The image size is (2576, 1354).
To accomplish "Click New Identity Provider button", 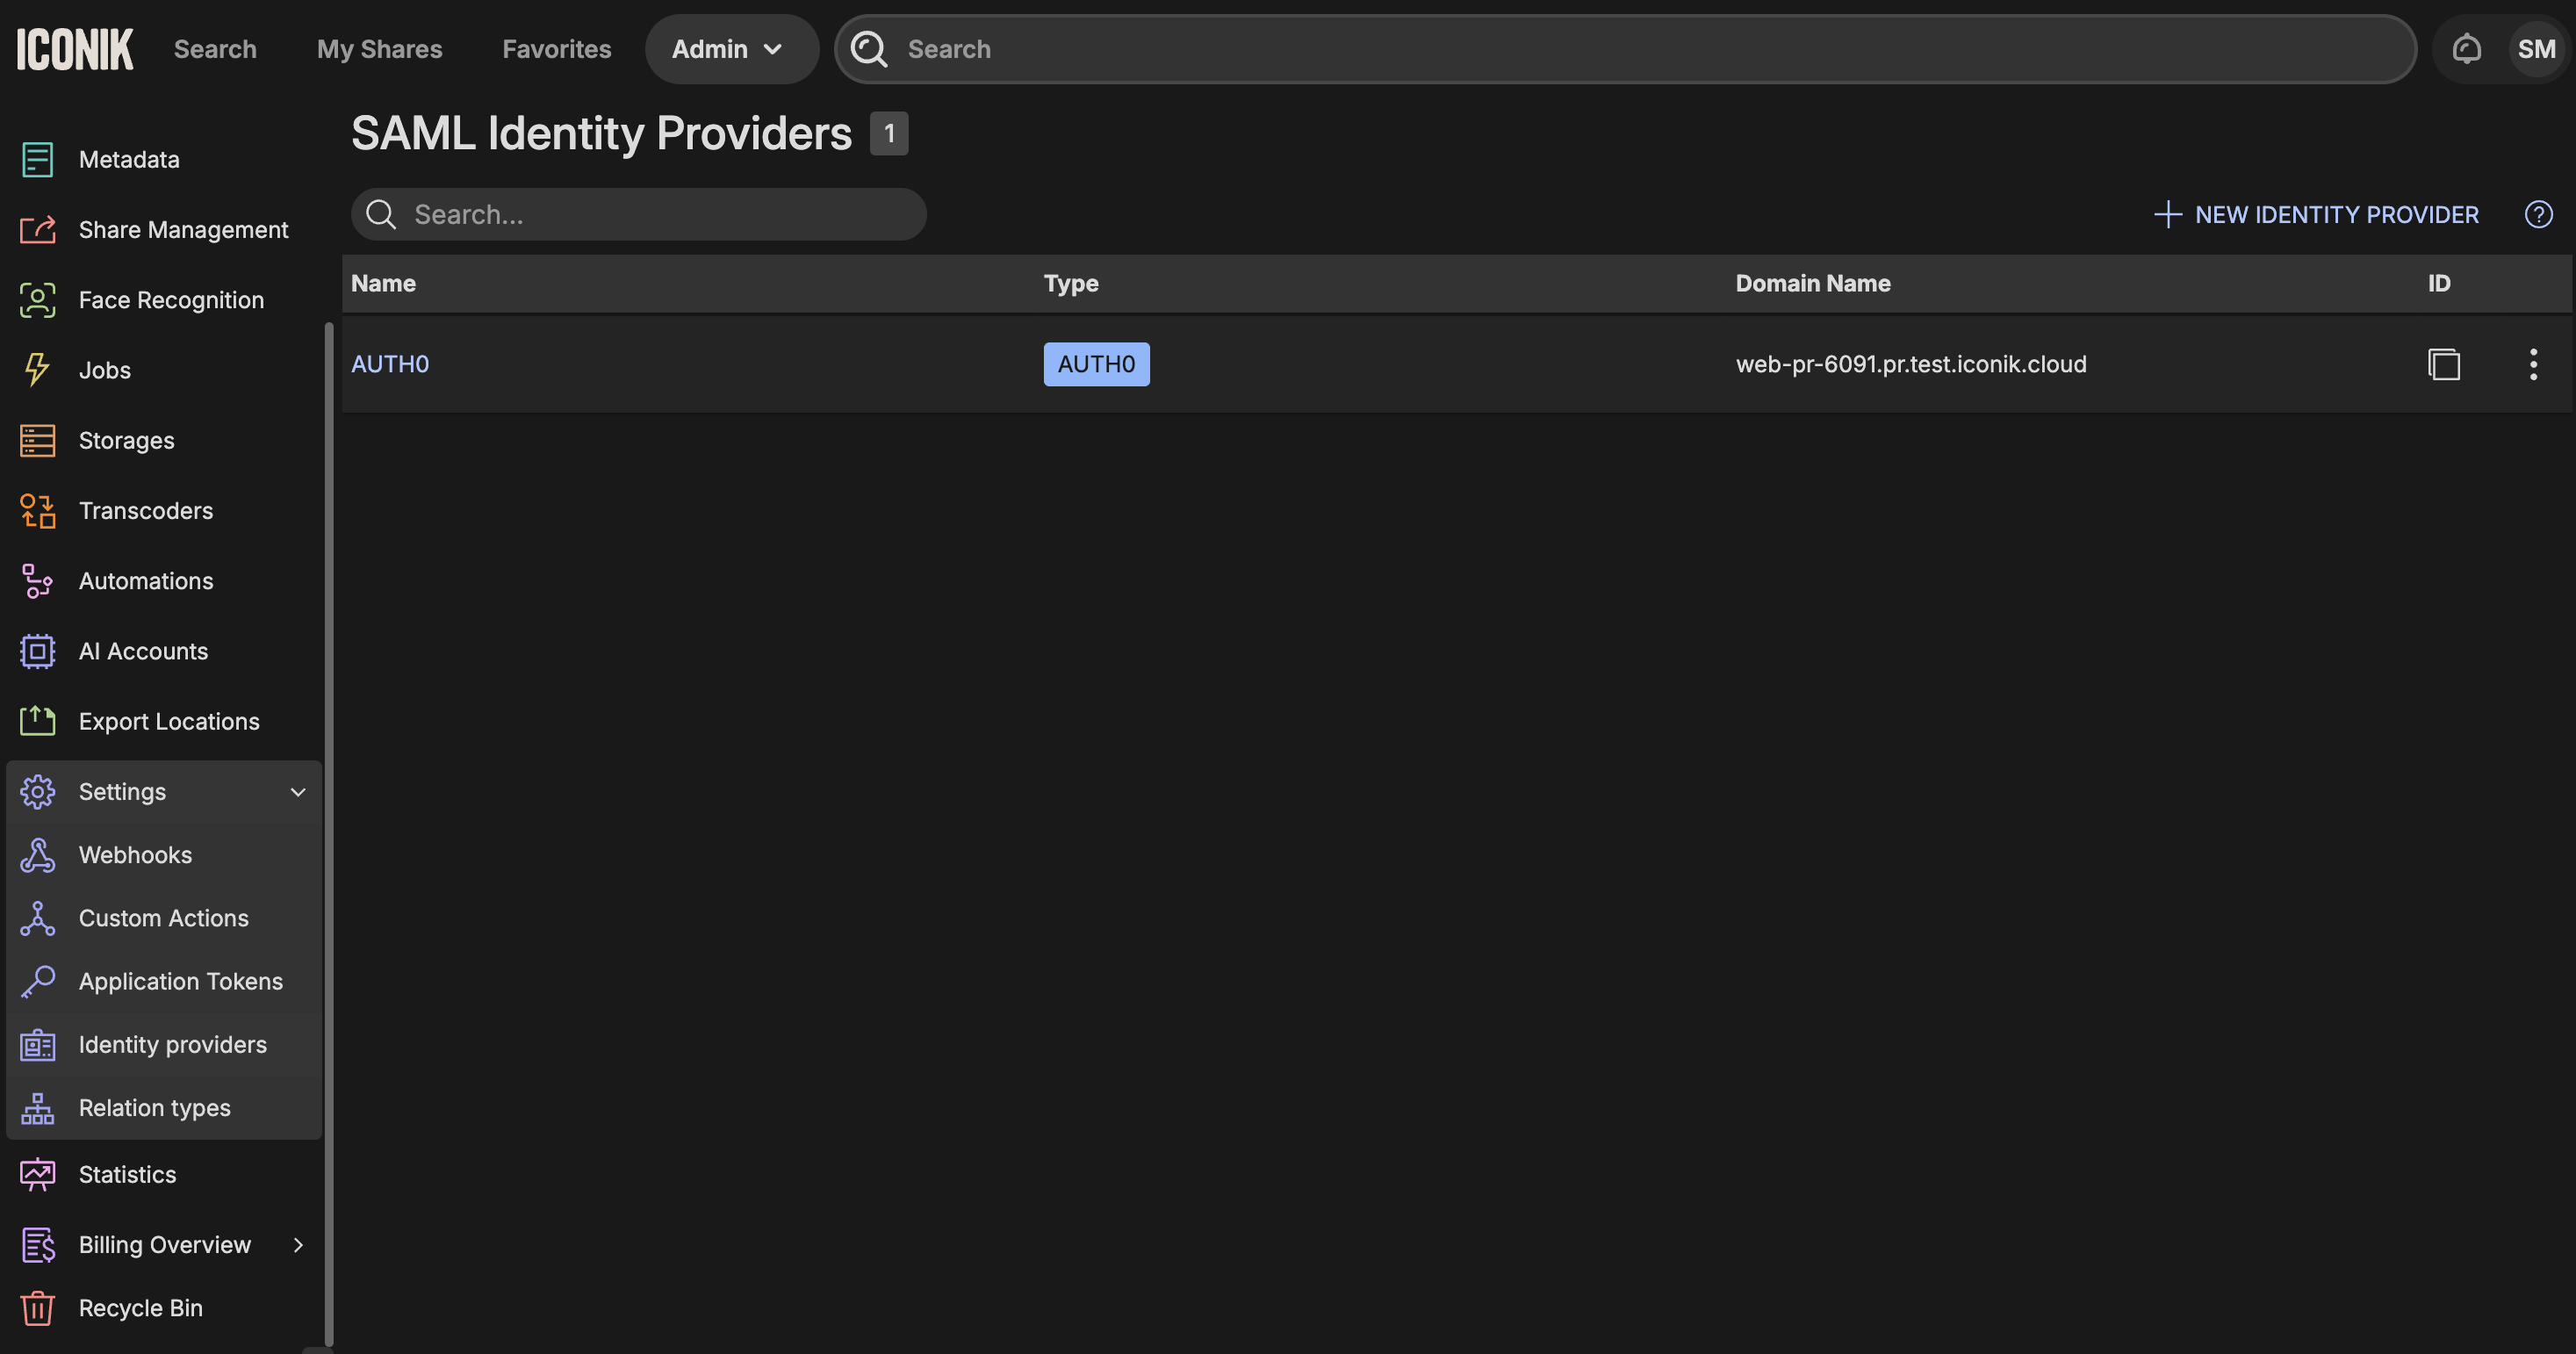I will click(2317, 214).
